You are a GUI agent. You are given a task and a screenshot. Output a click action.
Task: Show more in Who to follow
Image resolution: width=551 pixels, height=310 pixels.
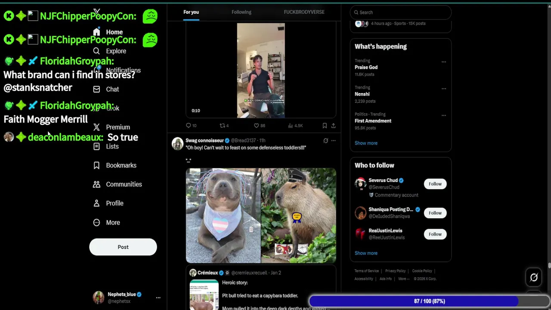[x=366, y=253]
